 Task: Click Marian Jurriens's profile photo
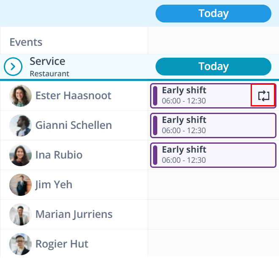pos(20,214)
